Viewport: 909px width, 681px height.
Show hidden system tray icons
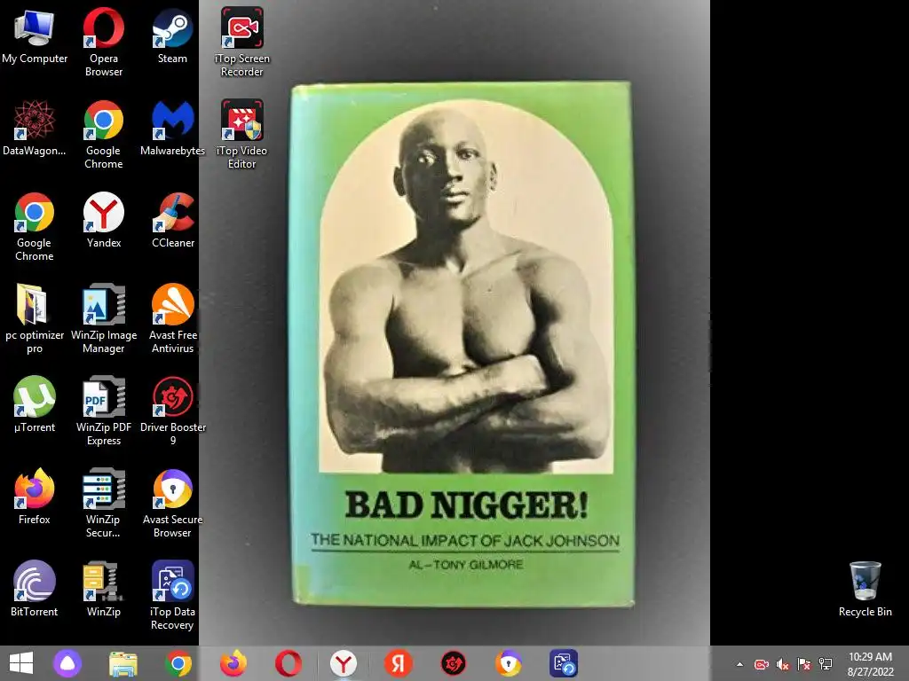click(739, 664)
